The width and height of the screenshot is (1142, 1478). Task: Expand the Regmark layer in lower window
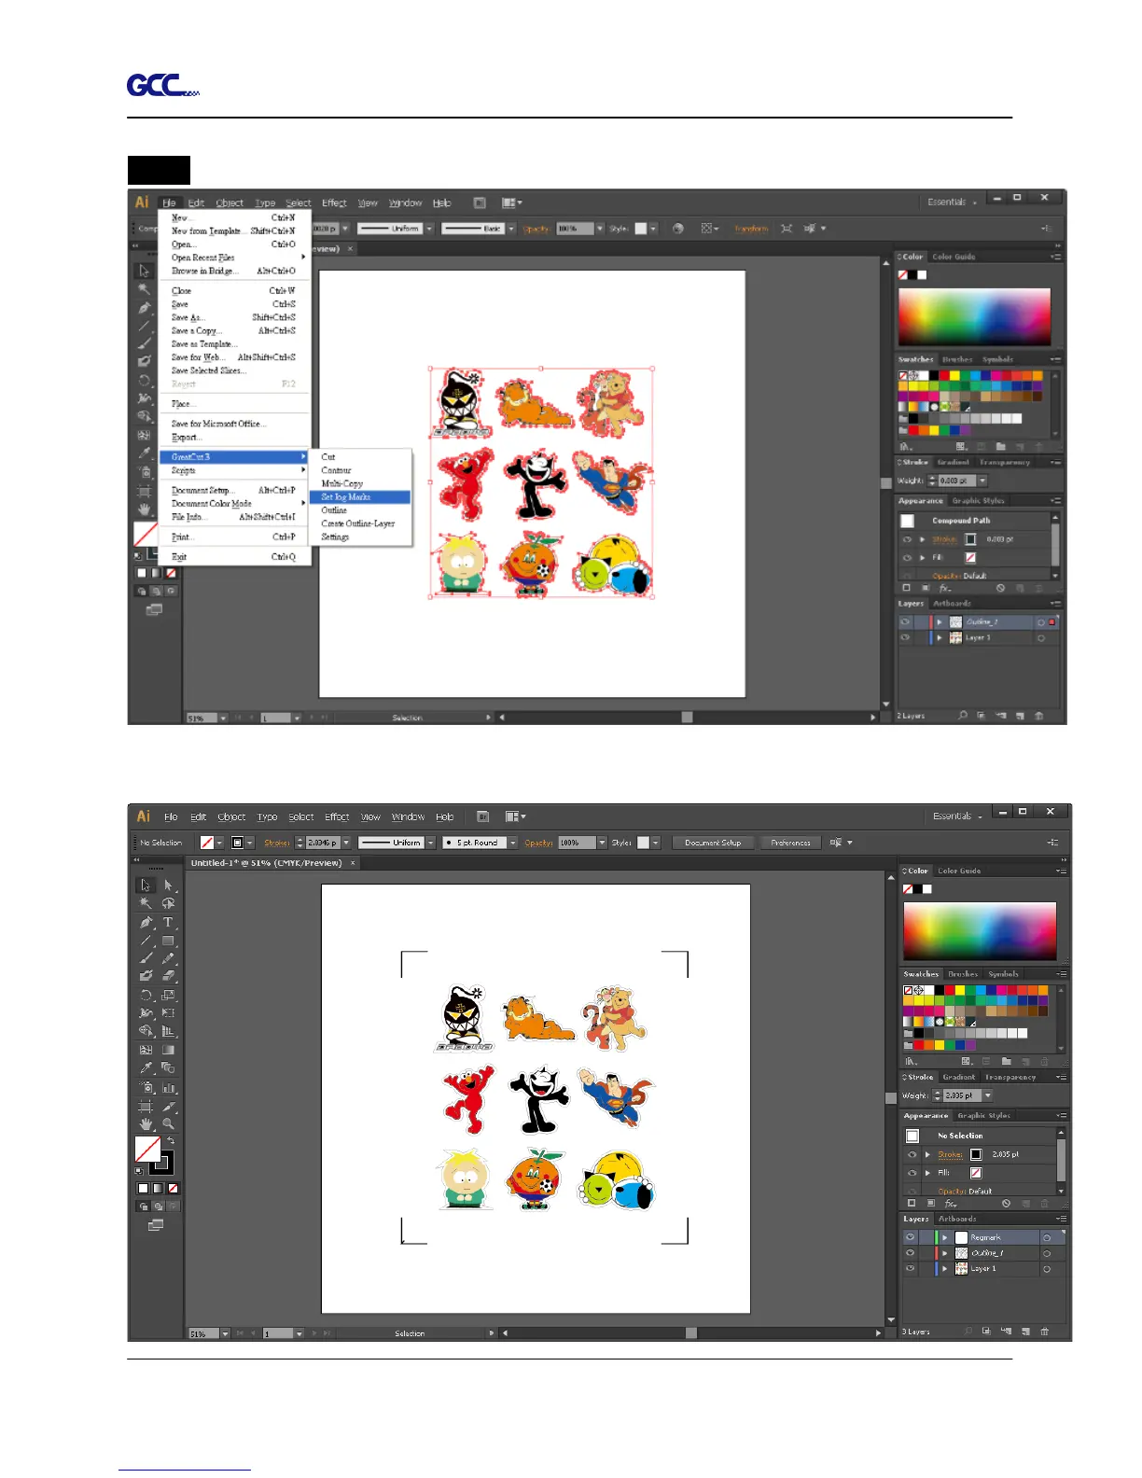pos(944,1237)
